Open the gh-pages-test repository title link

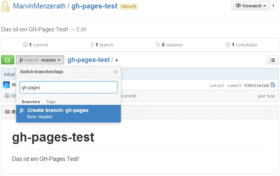point(95,6)
